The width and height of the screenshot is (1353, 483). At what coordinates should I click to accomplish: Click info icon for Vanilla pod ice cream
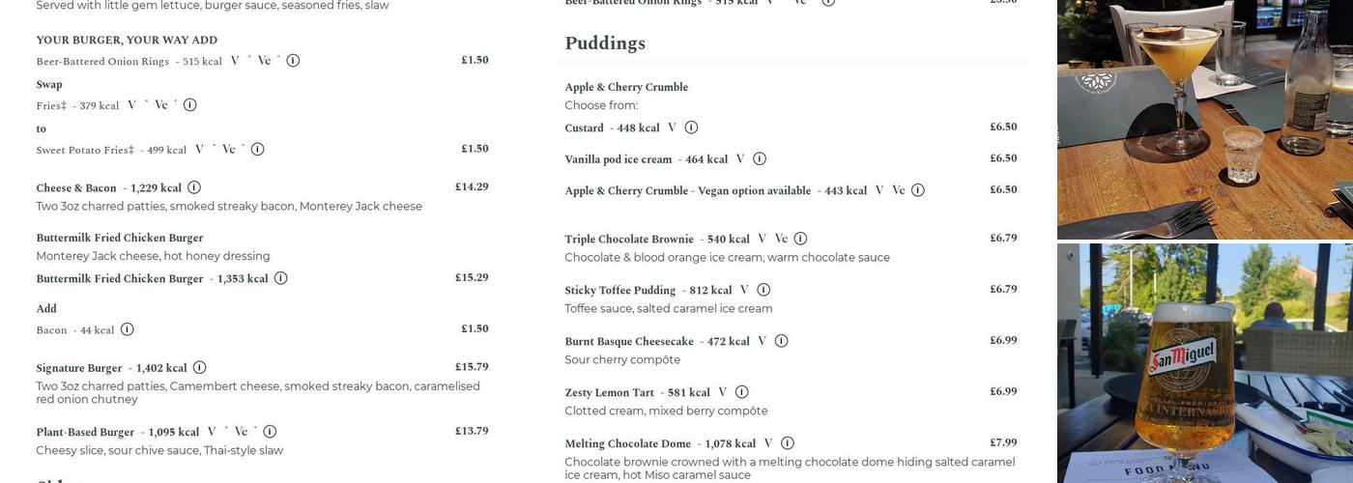pos(760,159)
